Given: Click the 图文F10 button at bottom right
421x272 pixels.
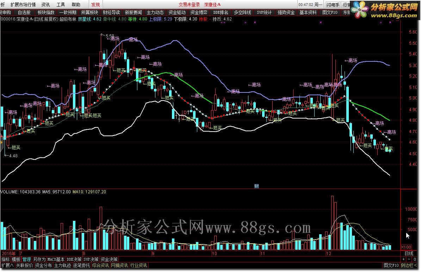Looking at the screenshot, I should (x=391, y=266).
